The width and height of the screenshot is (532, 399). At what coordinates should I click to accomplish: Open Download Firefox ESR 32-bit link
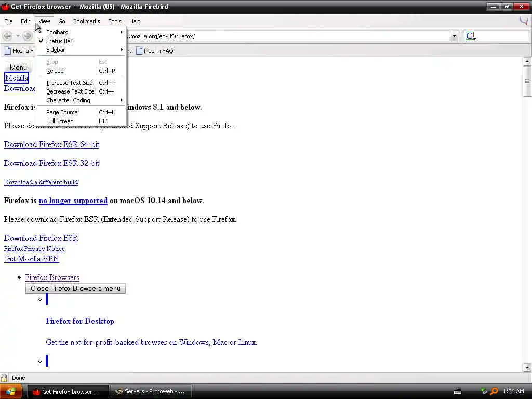(51, 163)
